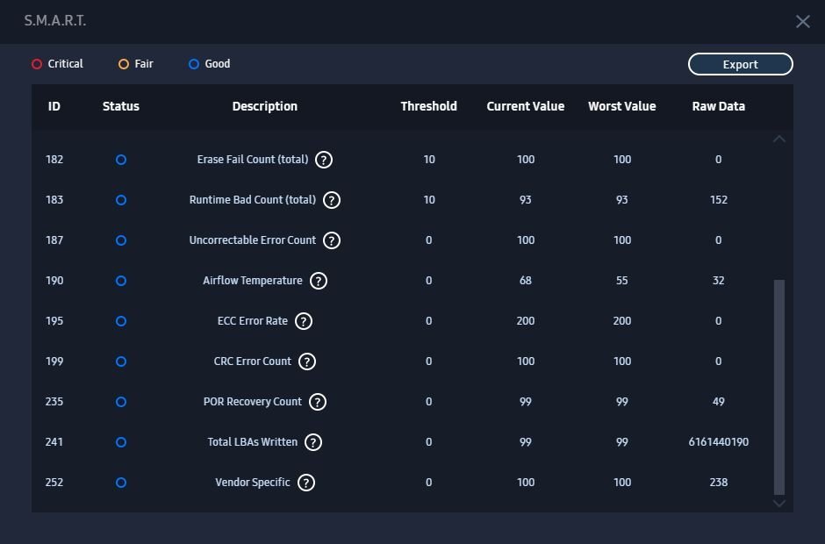The height and width of the screenshot is (544, 825).
Task: Select the status indicator for ID 241
Action: (x=121, y=442)
